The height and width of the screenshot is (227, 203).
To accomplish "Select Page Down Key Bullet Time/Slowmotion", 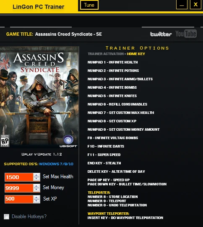I will click(127, 184).
